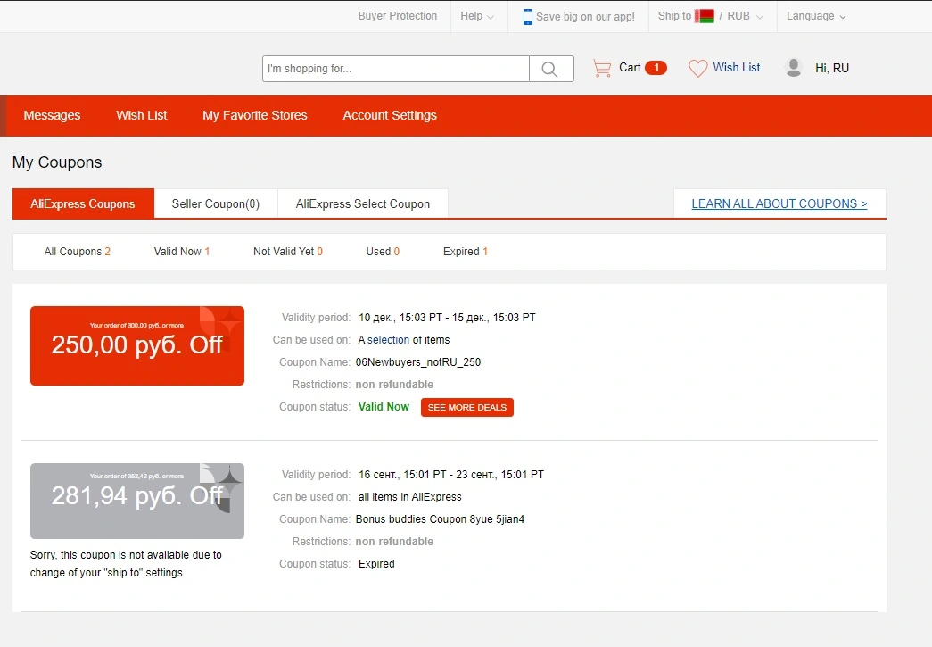Click the expired 281,94 руб. coupon card

pos(137,501)
